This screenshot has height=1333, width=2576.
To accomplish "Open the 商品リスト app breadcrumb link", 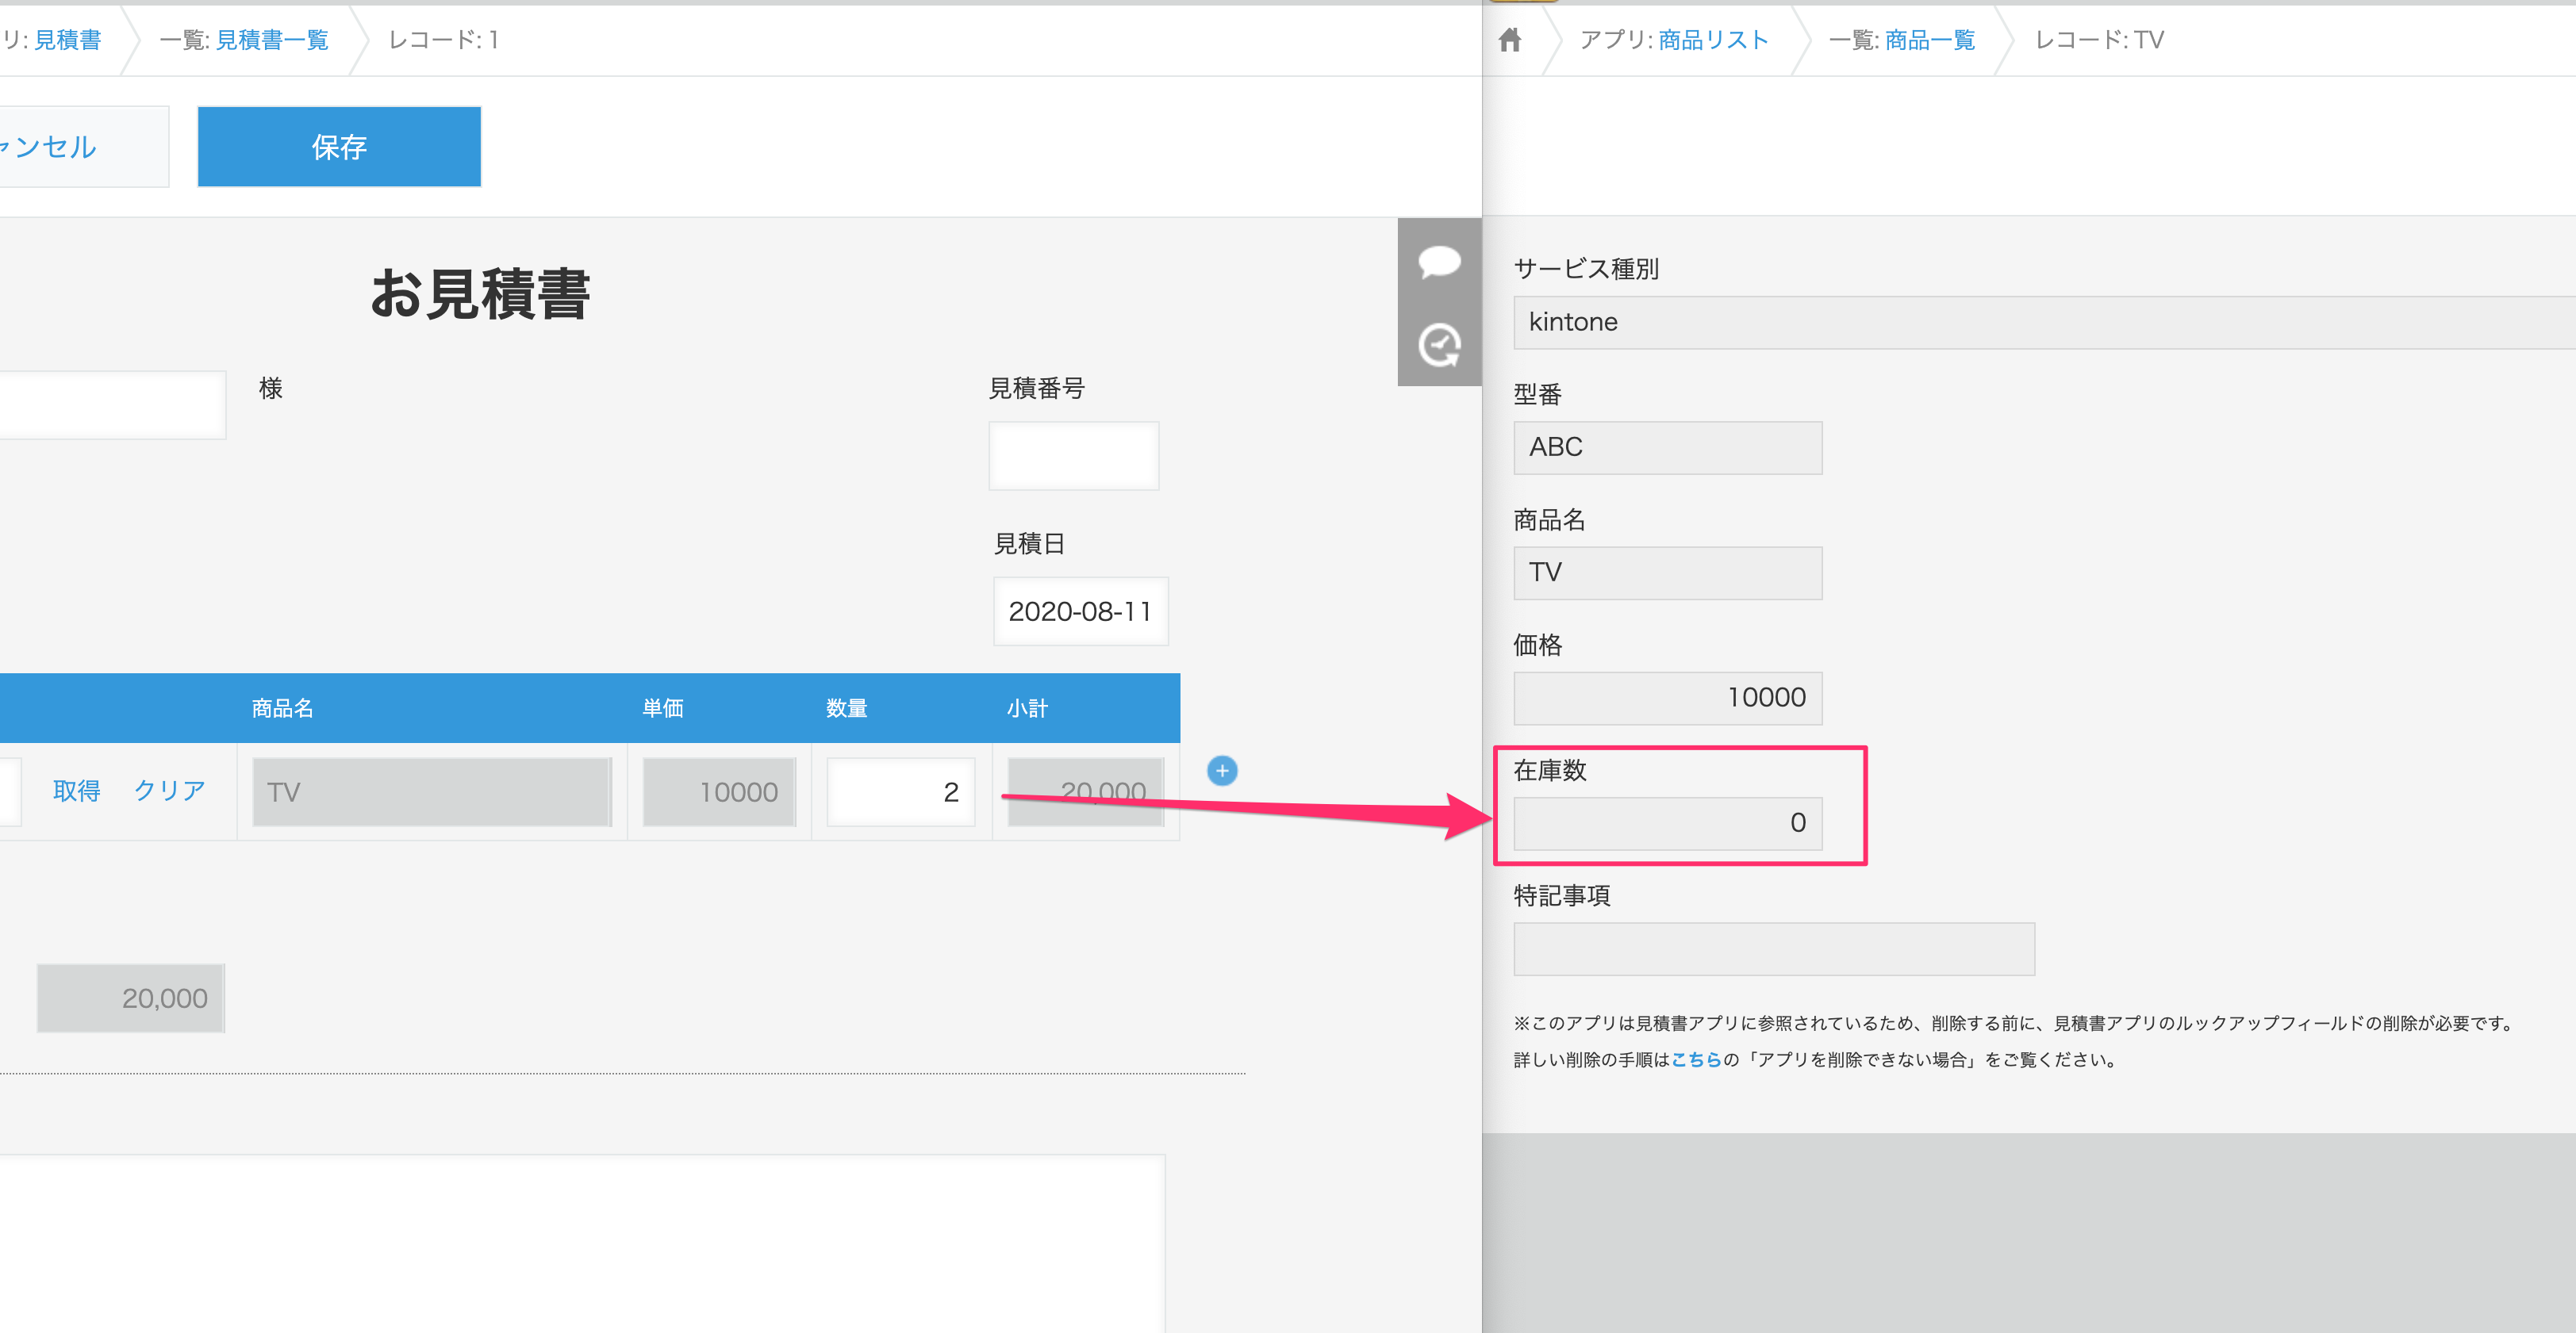I will click(1713, 40).
